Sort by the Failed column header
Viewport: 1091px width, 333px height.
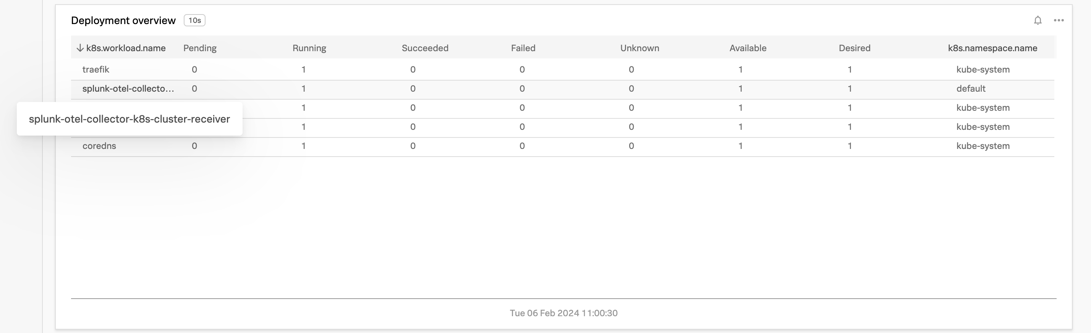523,48
